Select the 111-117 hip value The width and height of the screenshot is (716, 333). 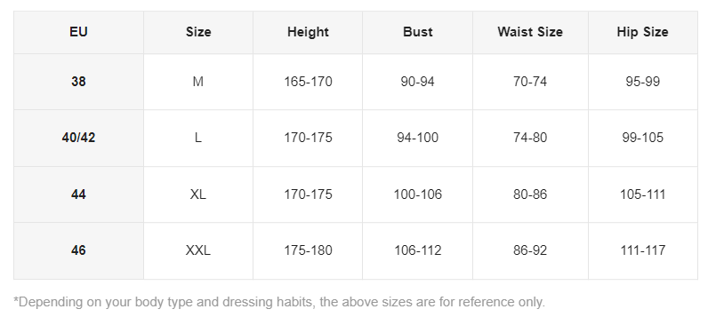click(x=642, y=250)
